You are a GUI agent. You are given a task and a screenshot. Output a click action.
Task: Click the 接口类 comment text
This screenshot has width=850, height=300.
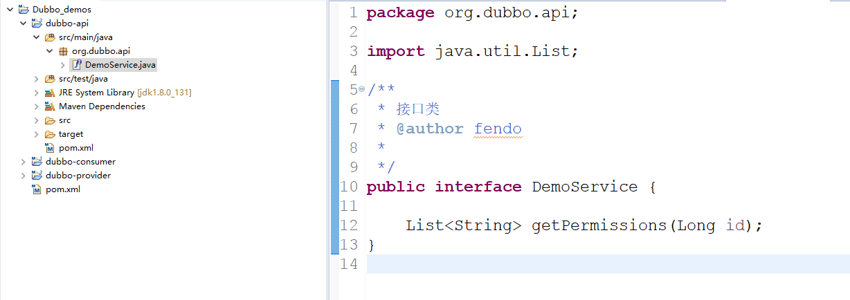418,109
